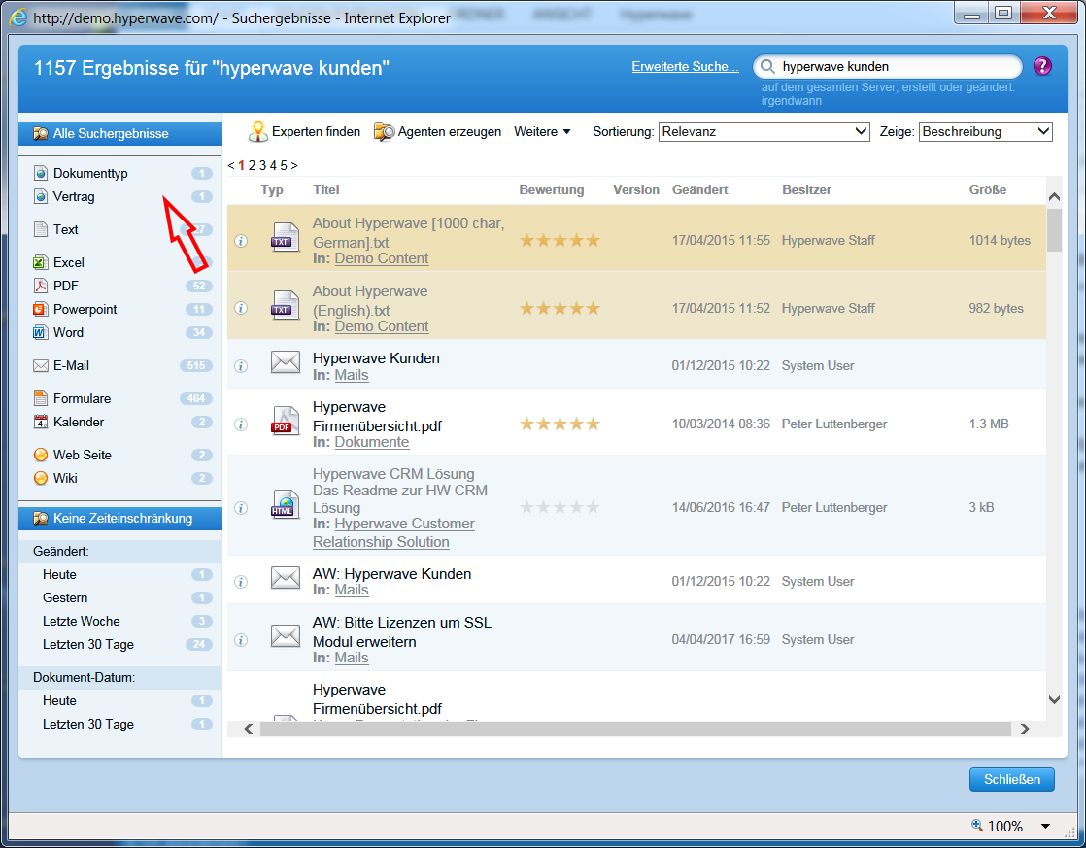The image size is (1086, 848).
Task: Open the Zeige Beschreibung dropdown
Action: [x=986, y=132]
